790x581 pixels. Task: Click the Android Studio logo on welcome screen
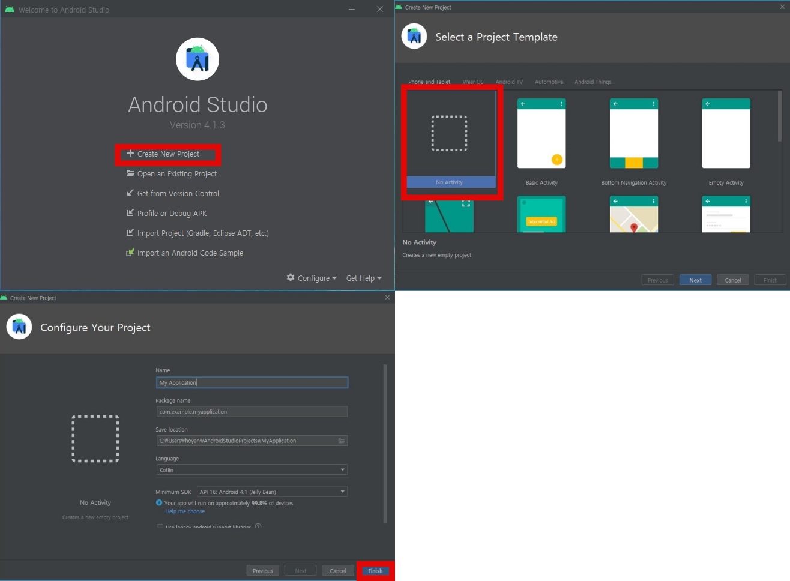pyautogui.click(x=197, y=59)
